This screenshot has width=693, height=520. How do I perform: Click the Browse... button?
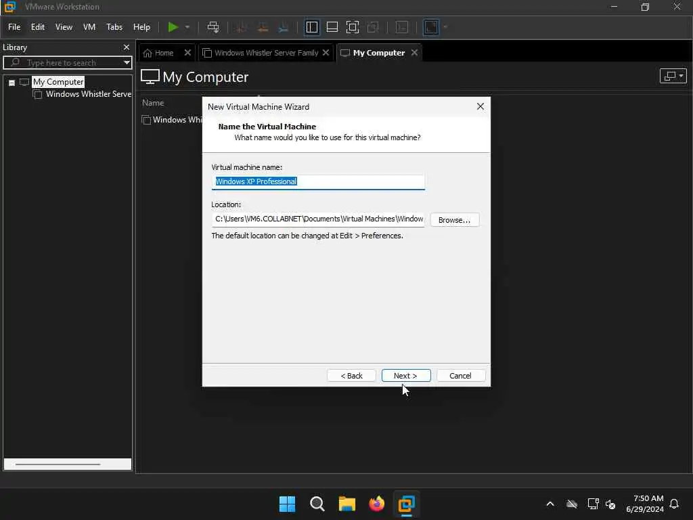[x=454, y=220]
